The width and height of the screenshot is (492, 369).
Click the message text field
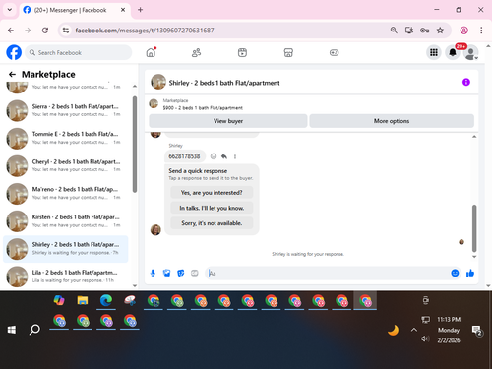click(x=328, y=273)
